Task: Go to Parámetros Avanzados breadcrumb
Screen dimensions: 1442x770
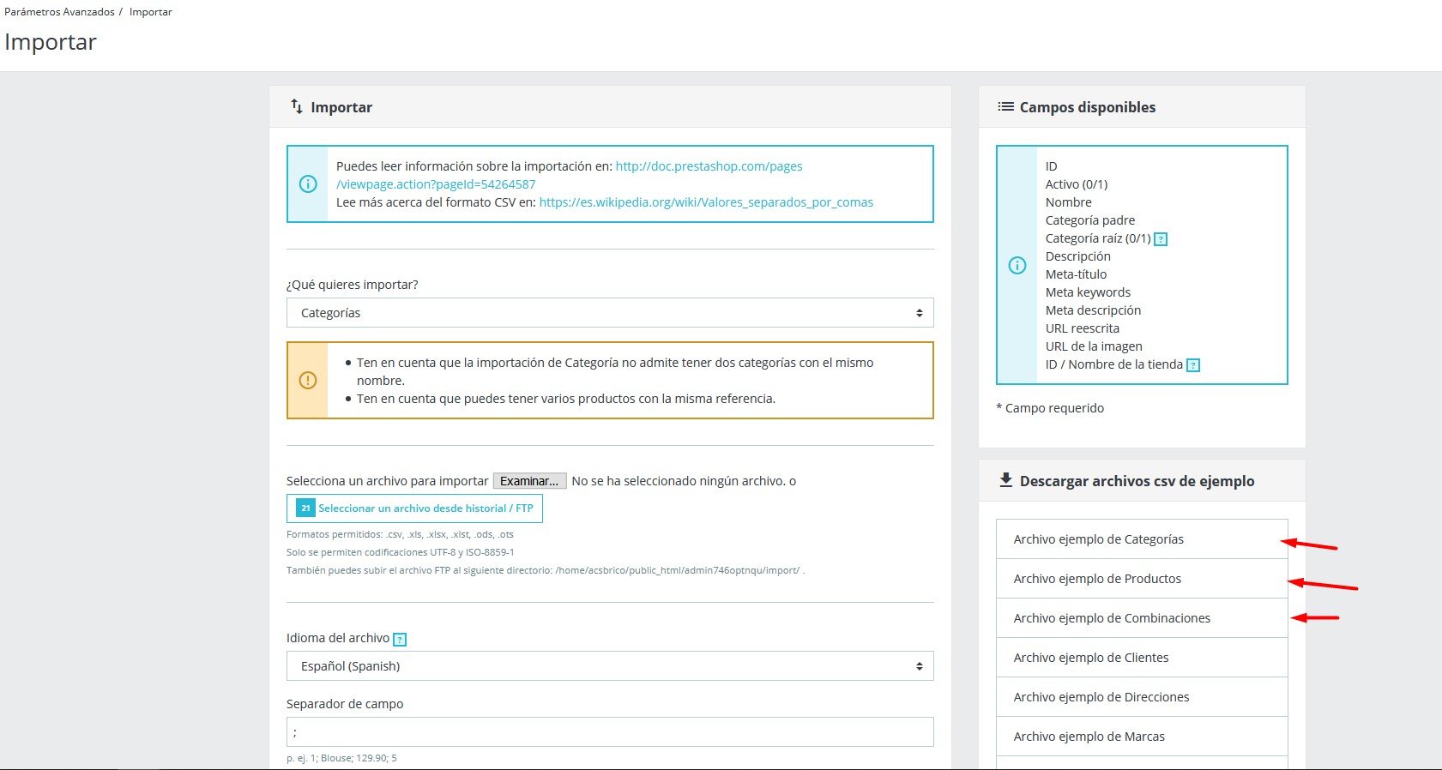Action: (x=59, y=12)
